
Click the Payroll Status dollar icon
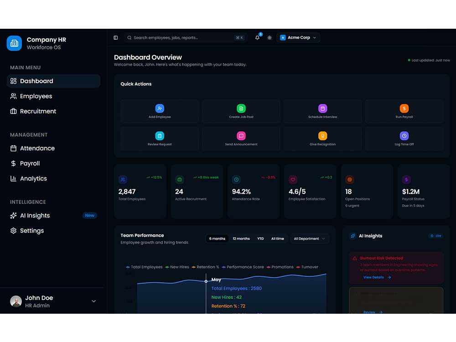406,179
